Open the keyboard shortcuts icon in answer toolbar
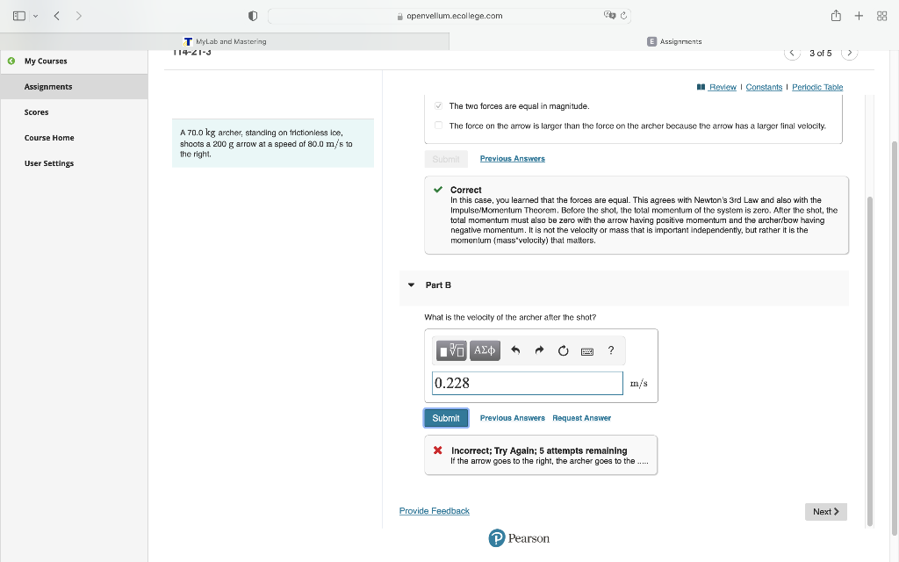Screen dimensions: 899x562 pos(586,350)
